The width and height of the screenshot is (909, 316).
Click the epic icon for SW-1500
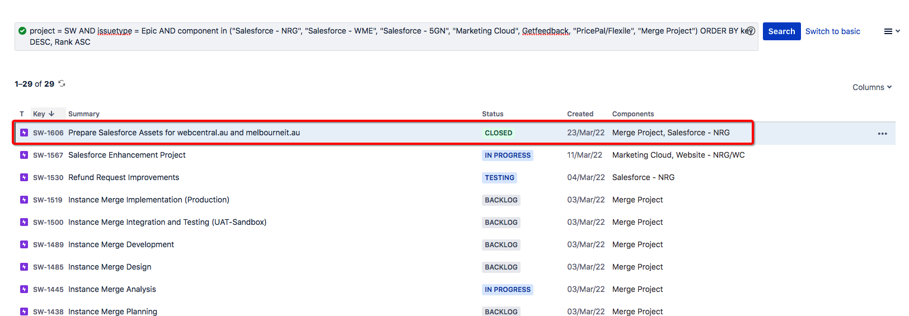point(24,222)
